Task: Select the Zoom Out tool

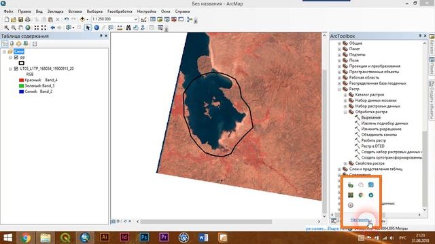Action: click(14, 28)
